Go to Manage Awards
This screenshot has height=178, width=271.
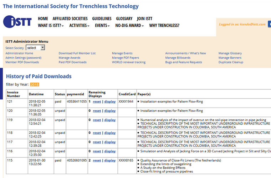(x=70, y=58)
